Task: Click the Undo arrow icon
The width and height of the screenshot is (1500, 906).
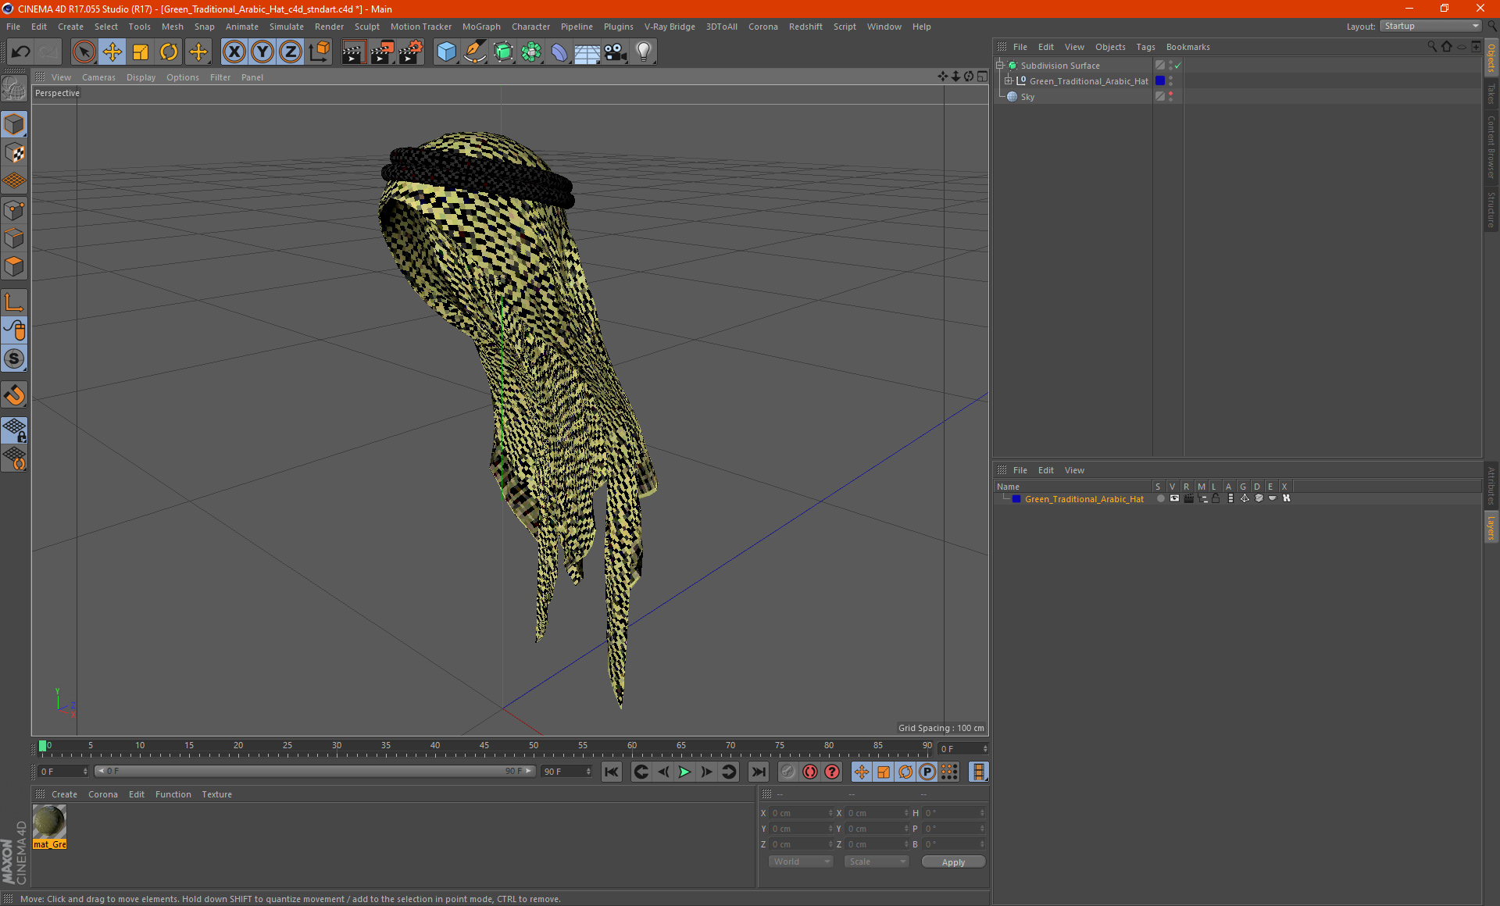Action: [21, 52]
